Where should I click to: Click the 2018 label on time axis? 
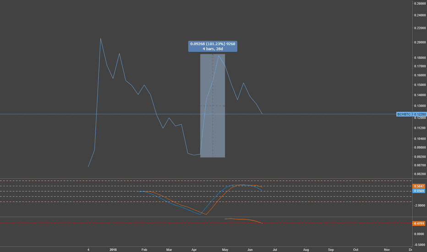pyautogui.click(x=113, y=250)
